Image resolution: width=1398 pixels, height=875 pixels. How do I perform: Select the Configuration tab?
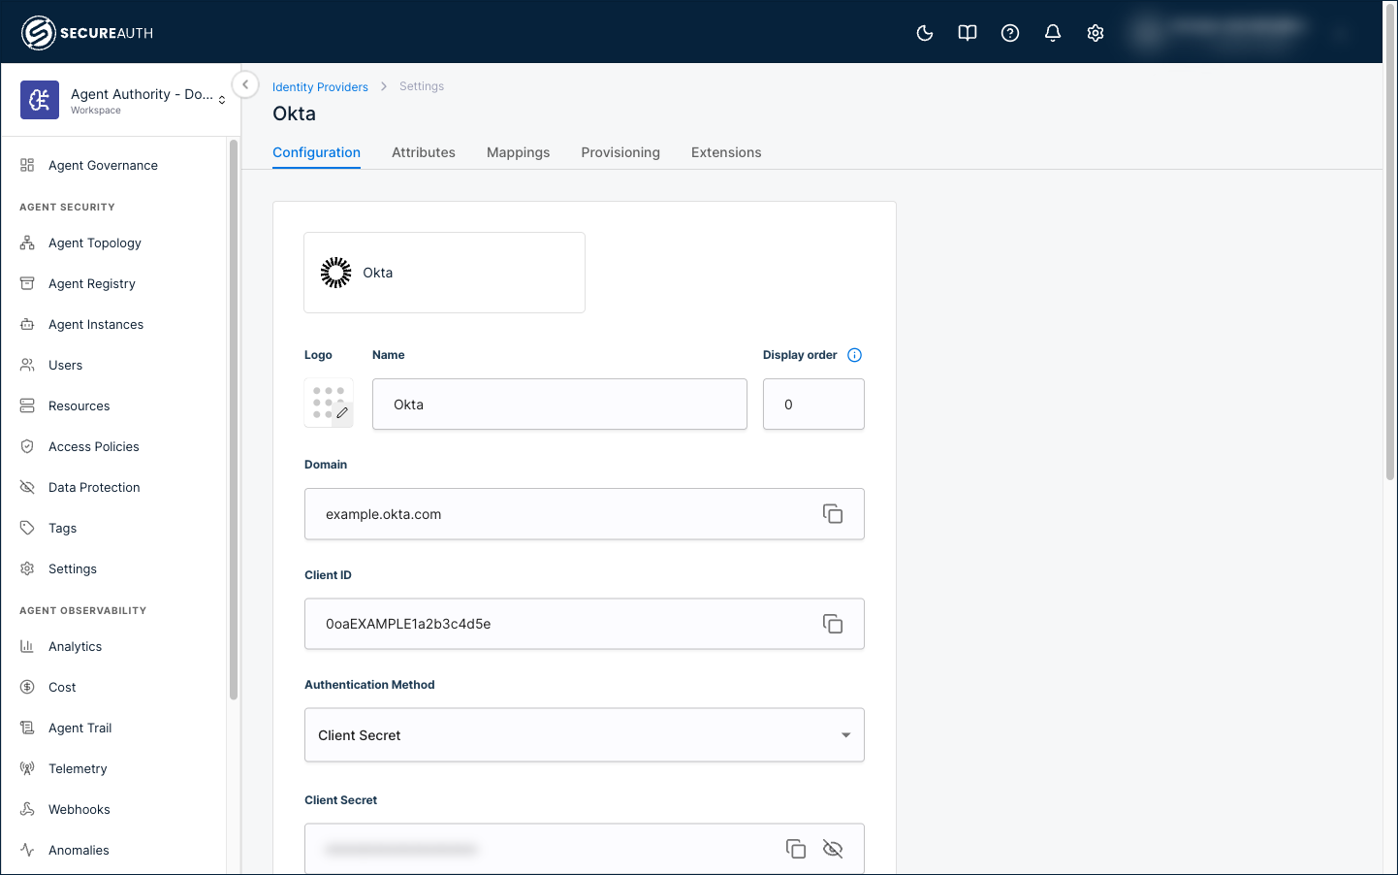tap(316, 152)
